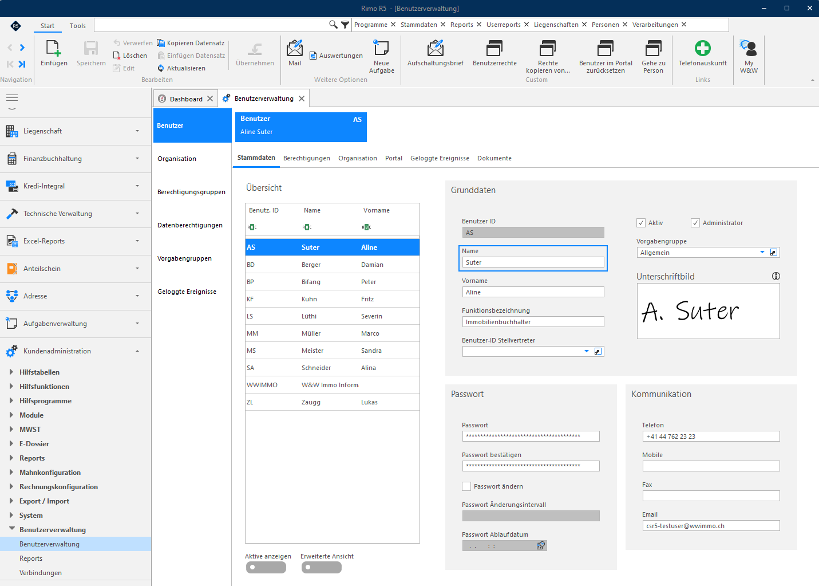Click the hamburger menu icon in sidebar
Screen dimensions: 819x586
pyautogui.click(x=12, y=98)
